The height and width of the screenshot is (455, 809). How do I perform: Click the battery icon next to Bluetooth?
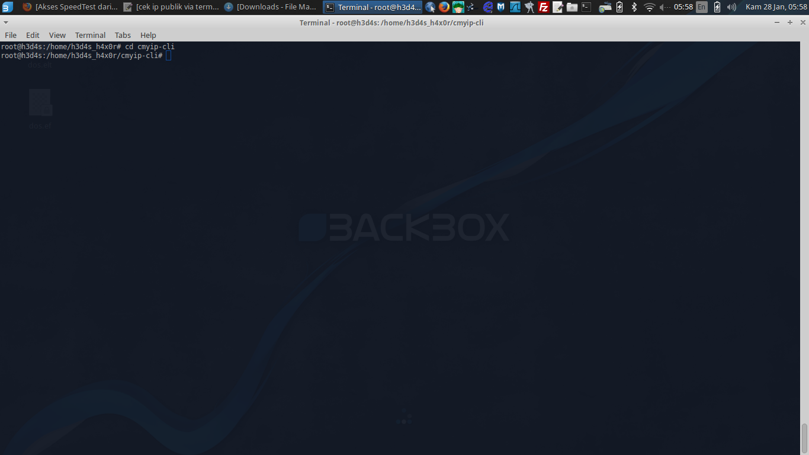tap(619, 7)
